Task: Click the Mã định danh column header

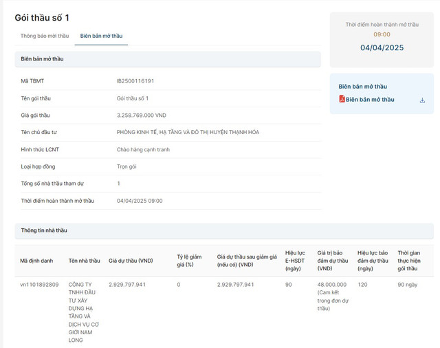Action: click(36, 261)
